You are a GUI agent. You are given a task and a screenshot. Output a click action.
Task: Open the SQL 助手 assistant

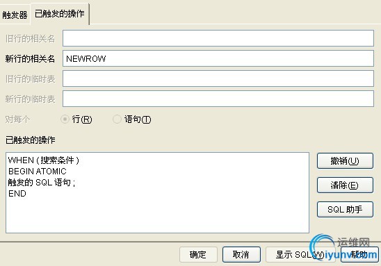(345, 209)
